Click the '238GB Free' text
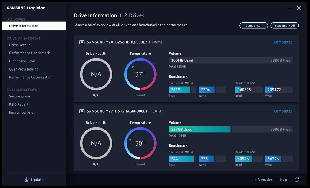 coord(280,61)
